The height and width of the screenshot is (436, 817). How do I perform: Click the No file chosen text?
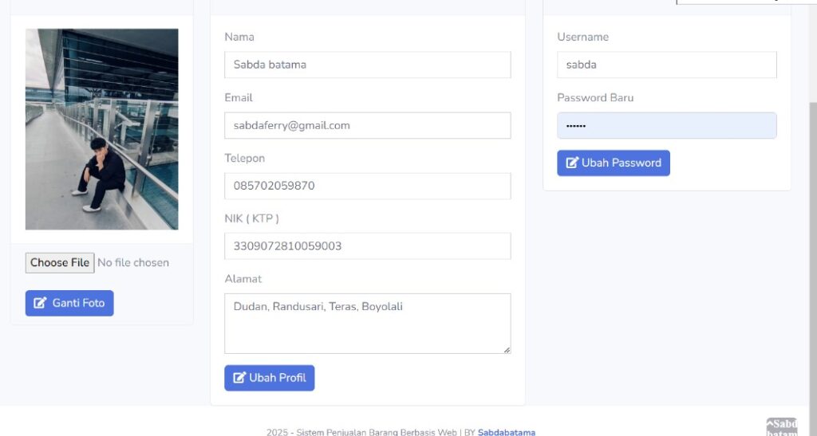coord(133,263)
